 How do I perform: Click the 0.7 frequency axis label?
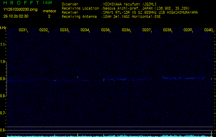pos(3,113)
